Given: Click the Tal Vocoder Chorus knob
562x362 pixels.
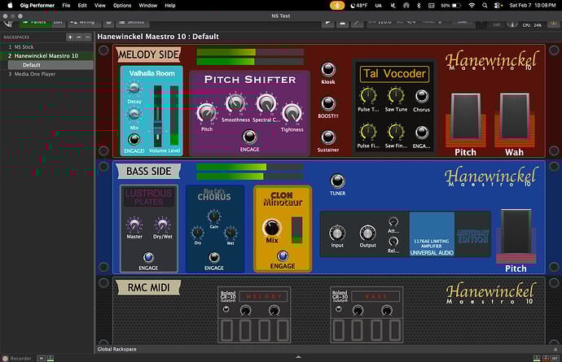Looking at the screenshot, I should pos(421,95).
